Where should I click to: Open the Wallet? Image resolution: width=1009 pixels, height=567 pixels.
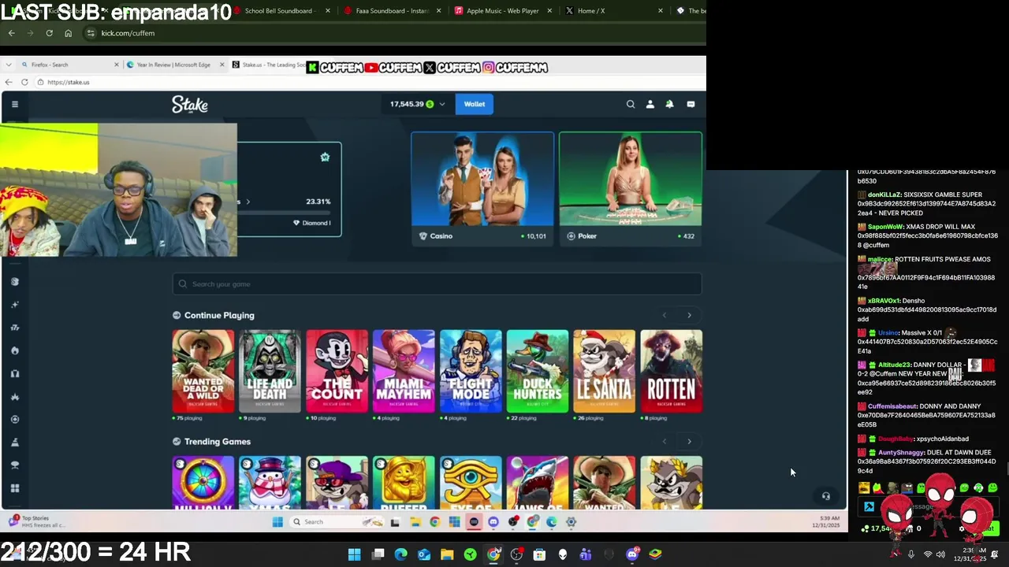tap(475, 104)
